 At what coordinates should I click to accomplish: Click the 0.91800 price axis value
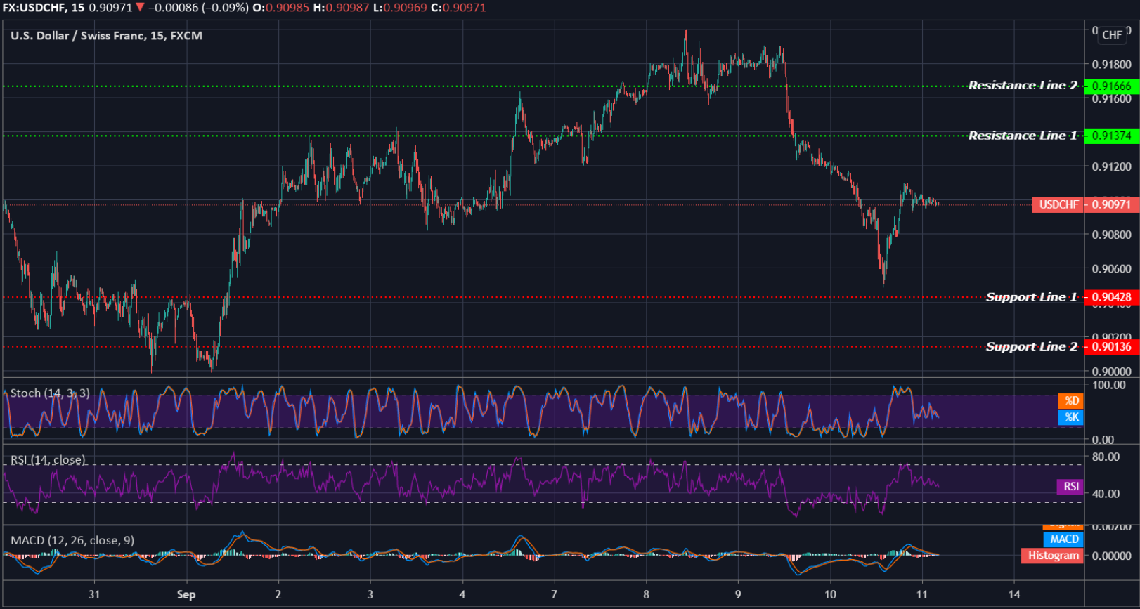coord(1111,65)
